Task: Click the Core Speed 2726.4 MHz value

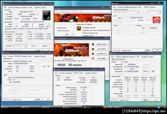Action: coord(19,34)
